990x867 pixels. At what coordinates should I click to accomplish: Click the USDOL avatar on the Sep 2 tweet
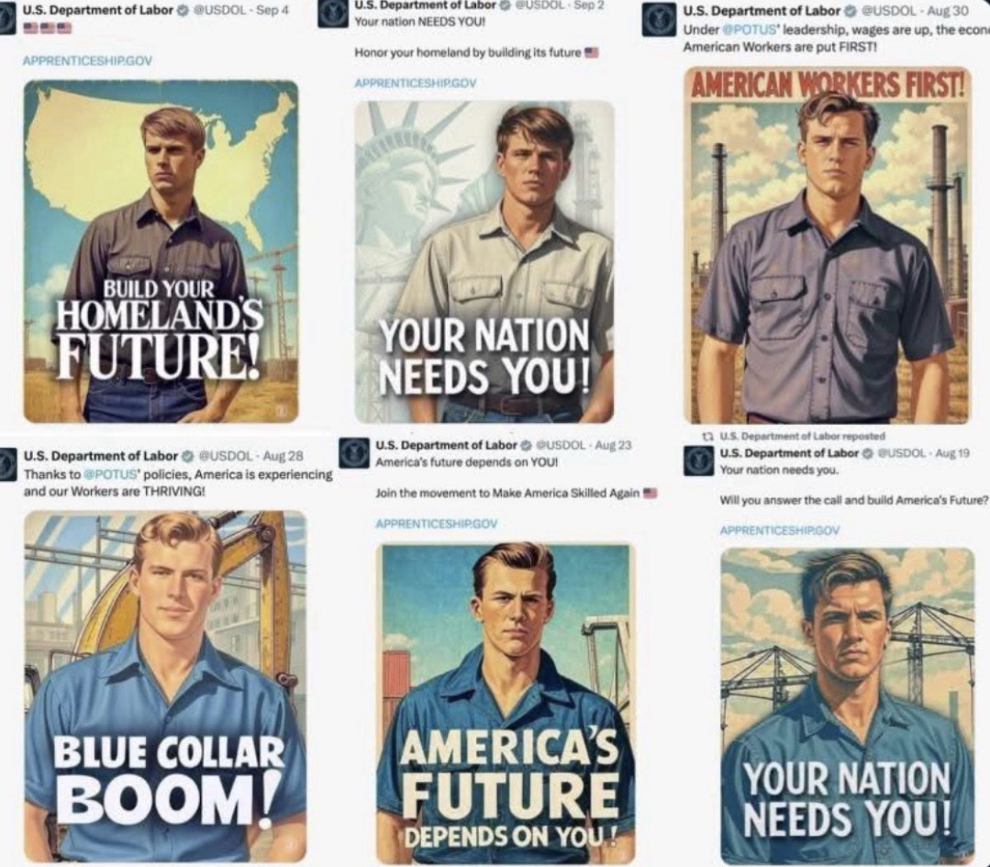click(332, 13)
